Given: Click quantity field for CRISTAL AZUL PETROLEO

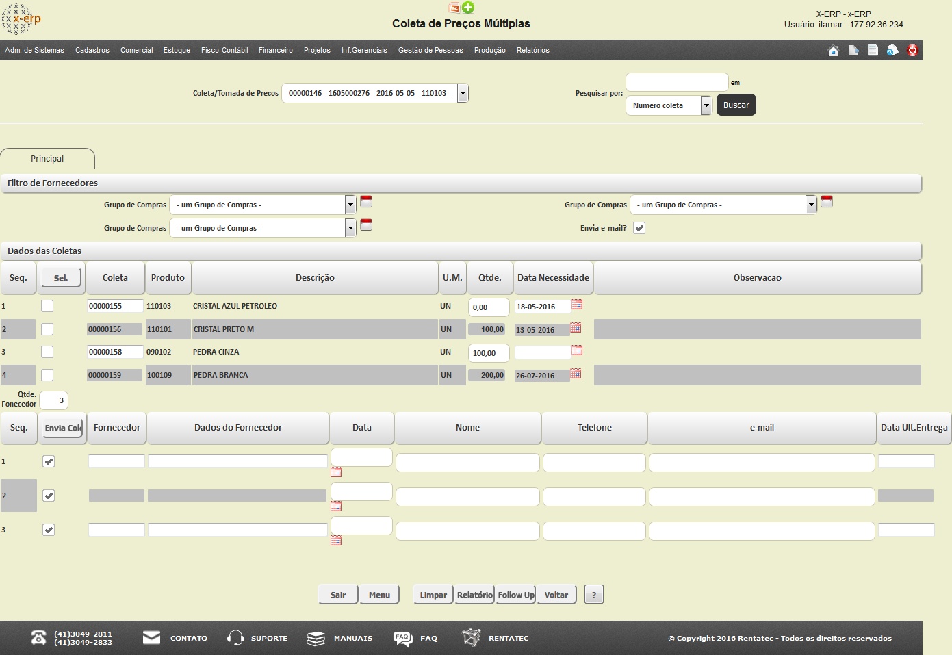Looking at the screenshot, I should [x=489, y=307].
